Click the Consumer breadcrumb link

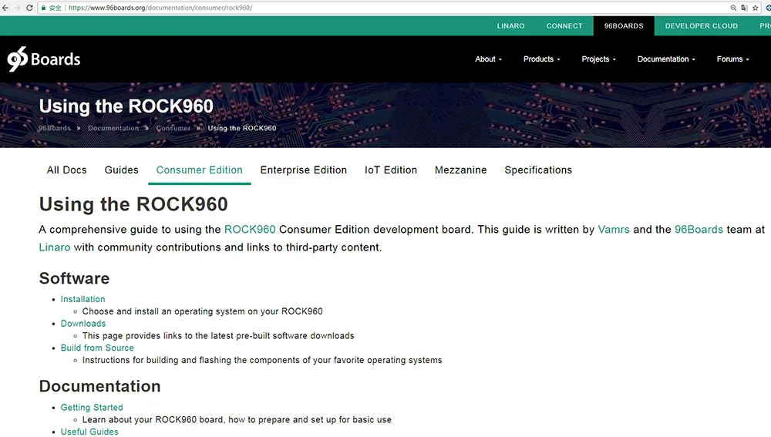click(x=173, y=128)
